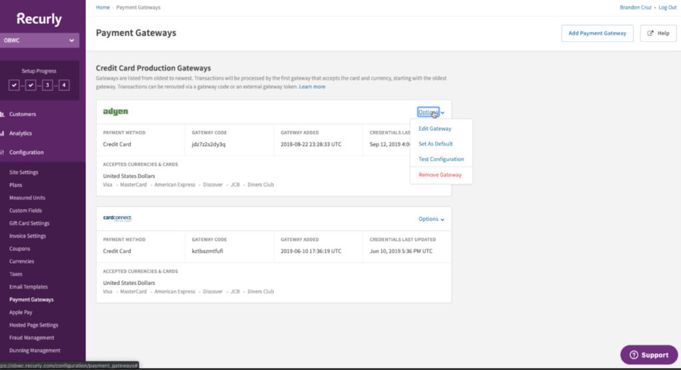Expand the Configuration section

(26, 152)
